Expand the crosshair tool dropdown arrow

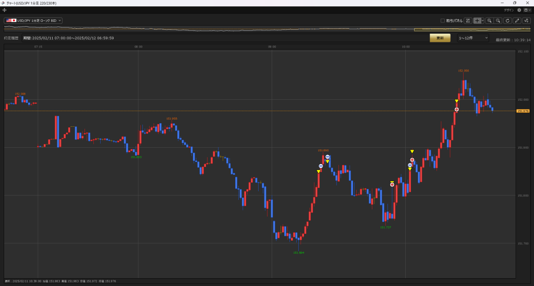[x=483, y=20]
